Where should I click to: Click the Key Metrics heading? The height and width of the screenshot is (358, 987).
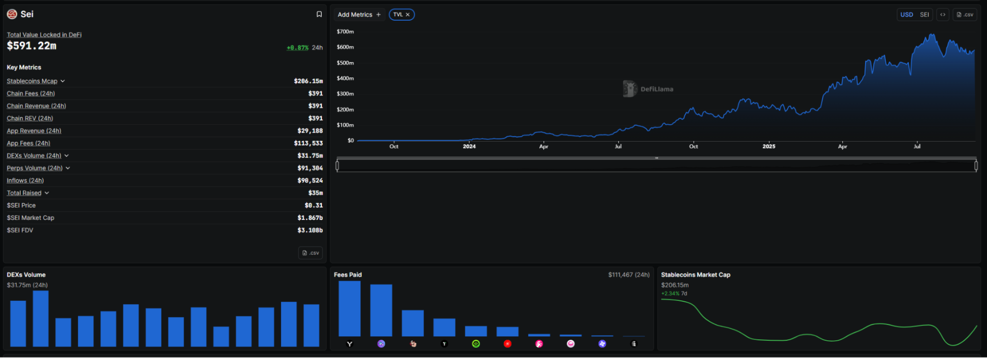pyautogui.click(x=24, y=68)
